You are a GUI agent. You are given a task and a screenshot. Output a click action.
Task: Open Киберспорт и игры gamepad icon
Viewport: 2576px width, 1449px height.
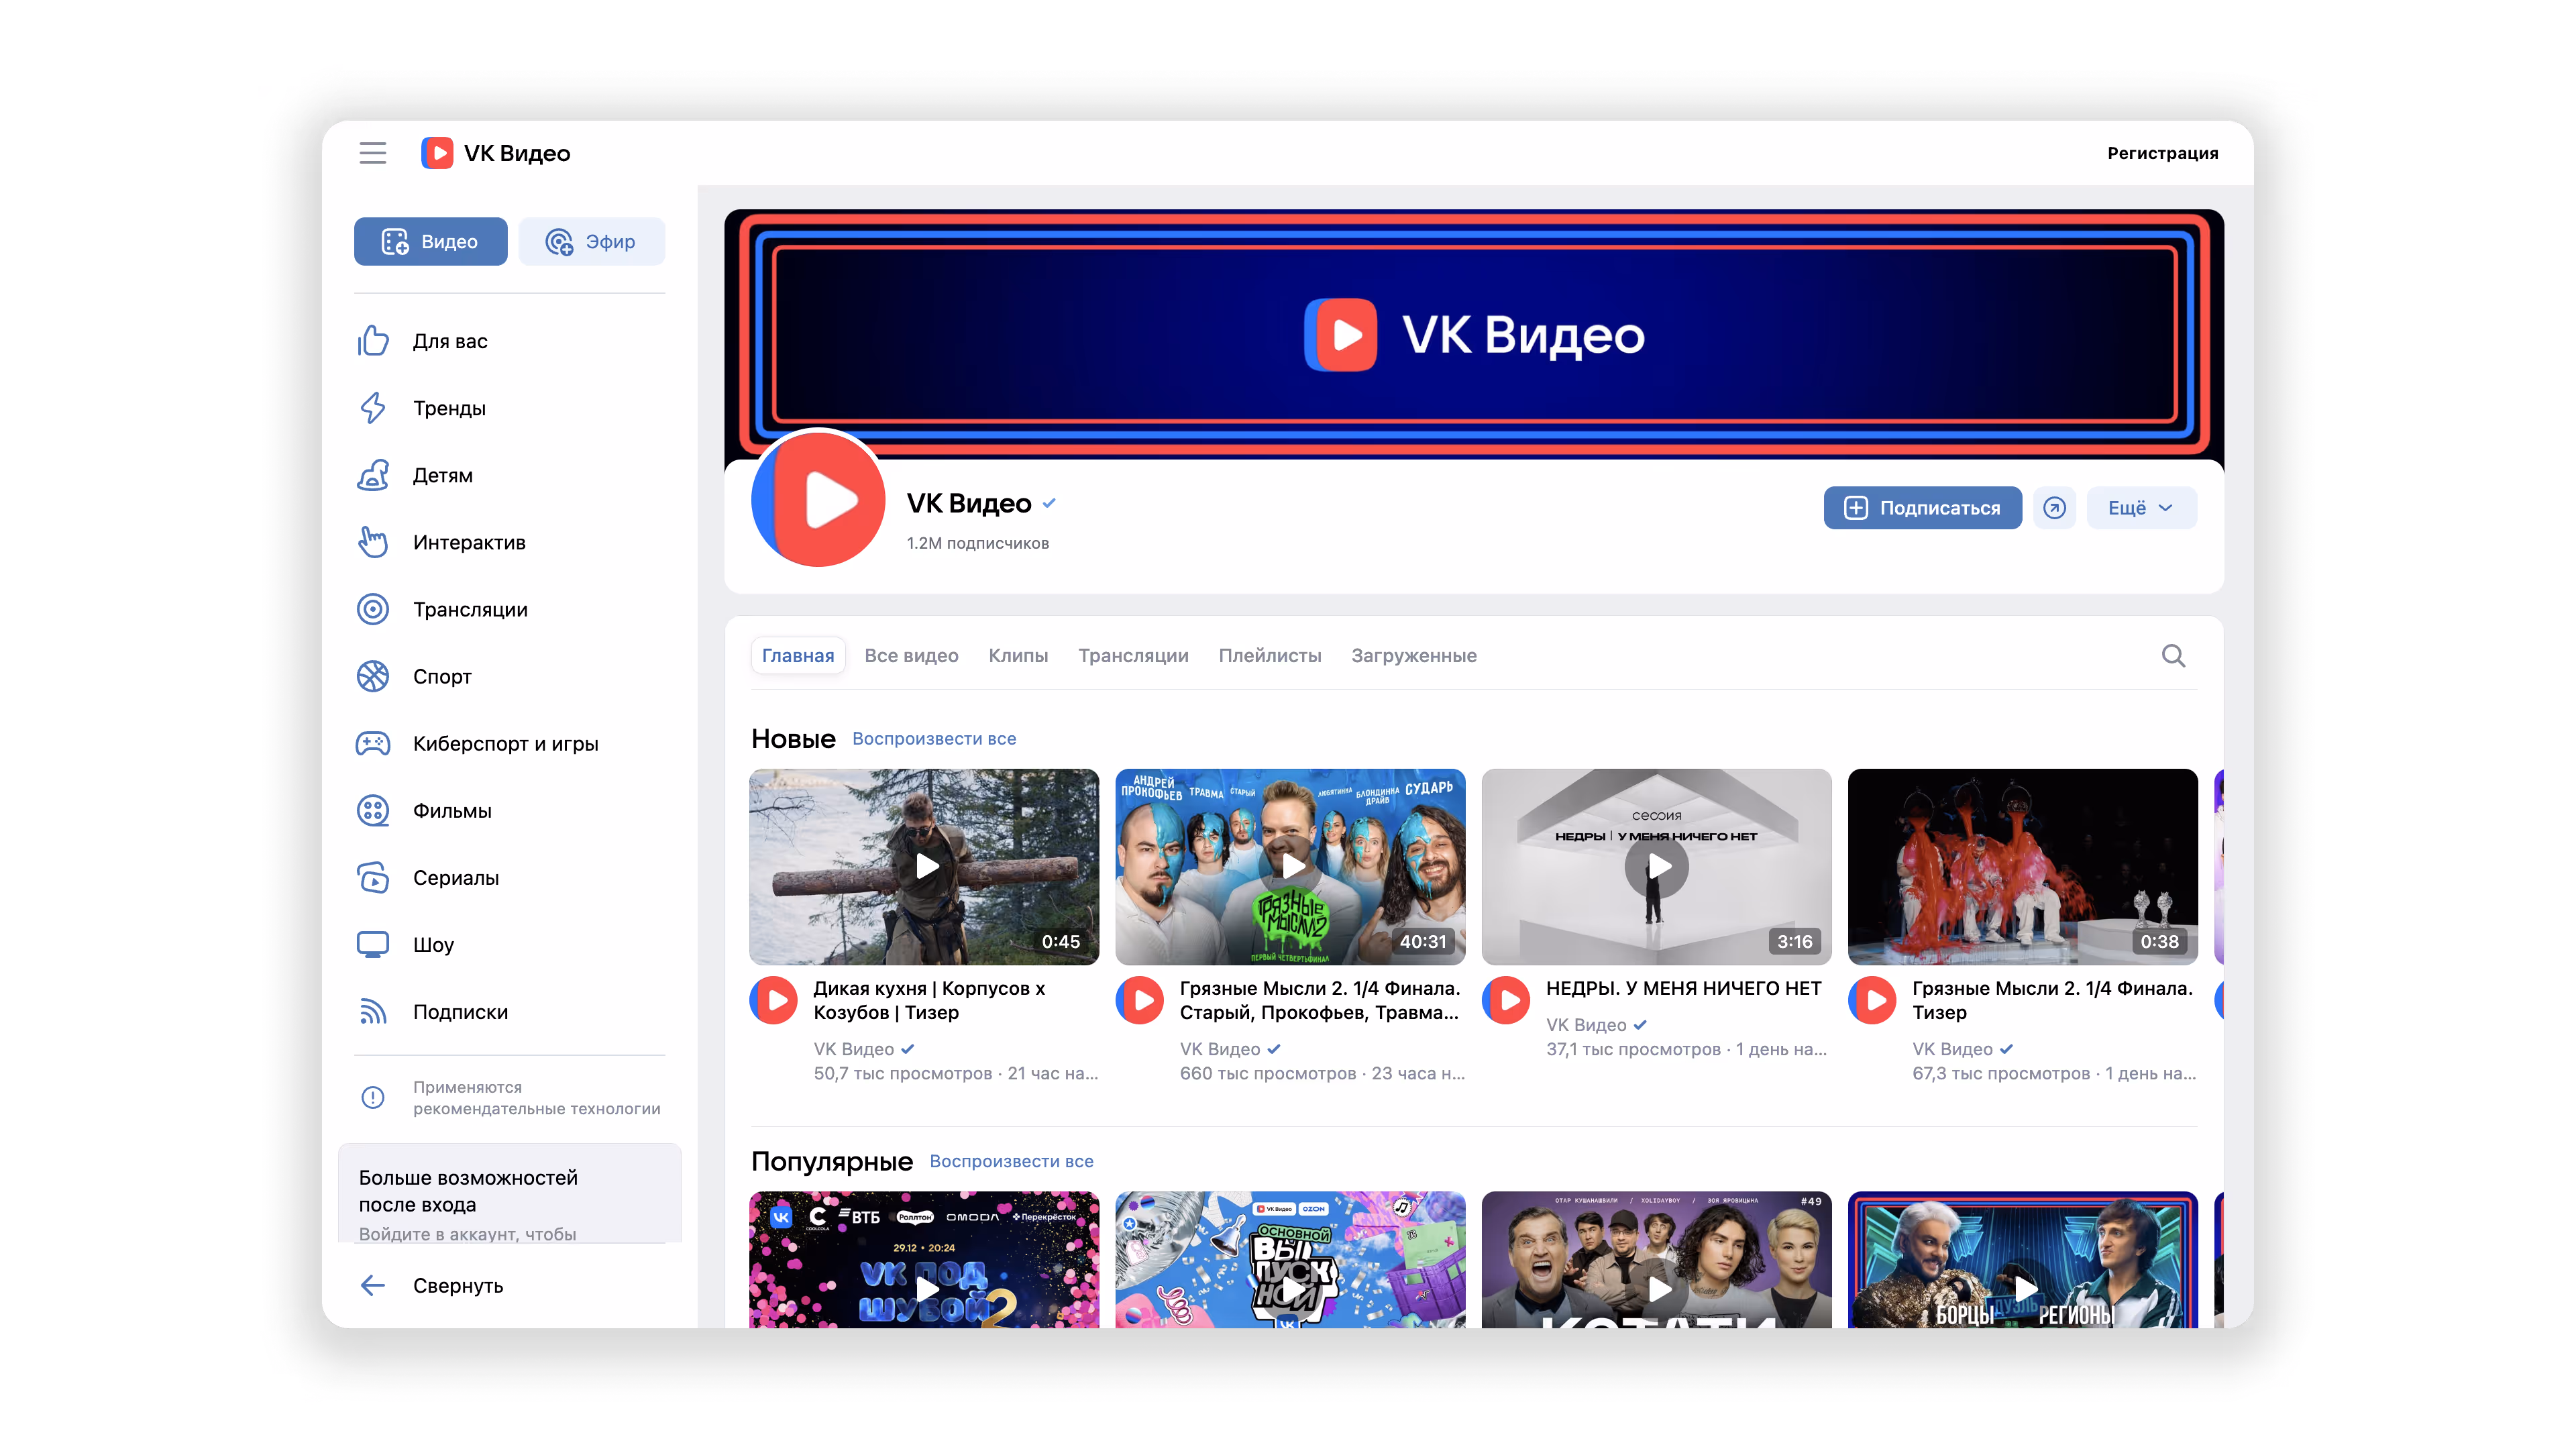373,743
